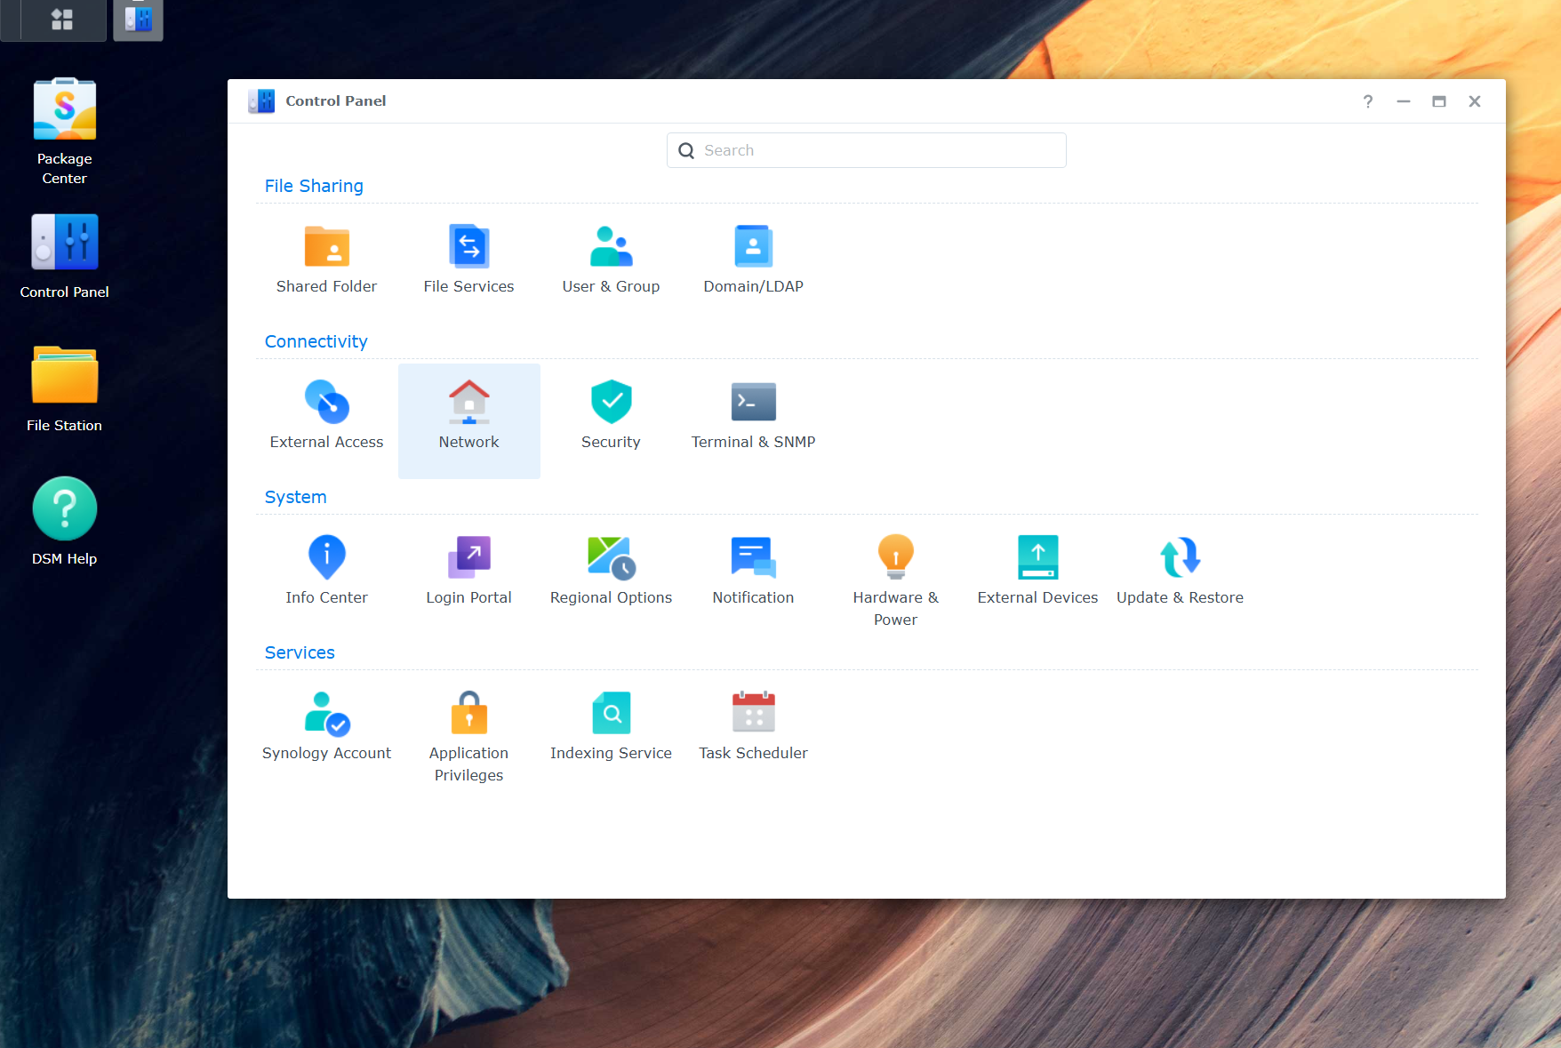The height and width of the screenshot is (1048, 1561).
Task: Close the Control Panel window
Action: tap(1475, 101)
